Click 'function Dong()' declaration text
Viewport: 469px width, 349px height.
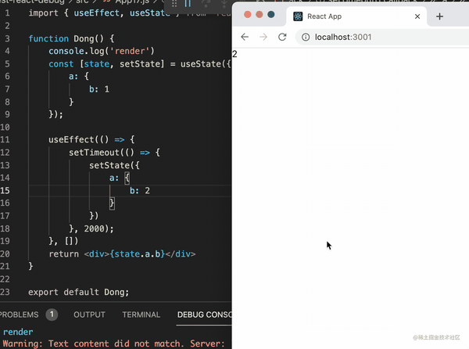(66, 38)
